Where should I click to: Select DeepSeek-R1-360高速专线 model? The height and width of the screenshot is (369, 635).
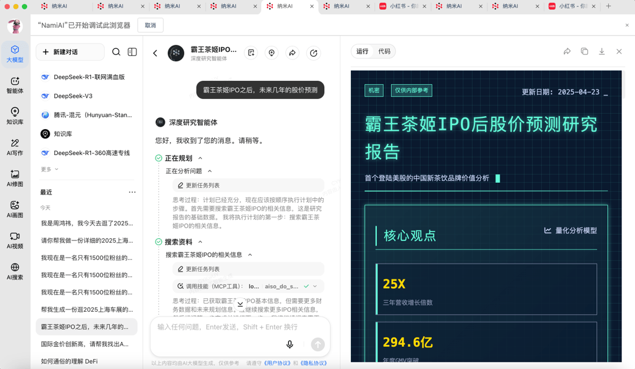click(x=87, y=153)
